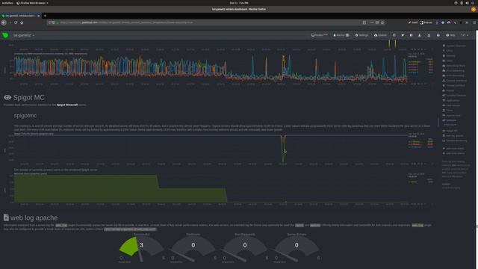This screenshot has height=269, width=478.
Task: Collapse the Sensors section in sidebar
Action: click(x=450, y=120)
